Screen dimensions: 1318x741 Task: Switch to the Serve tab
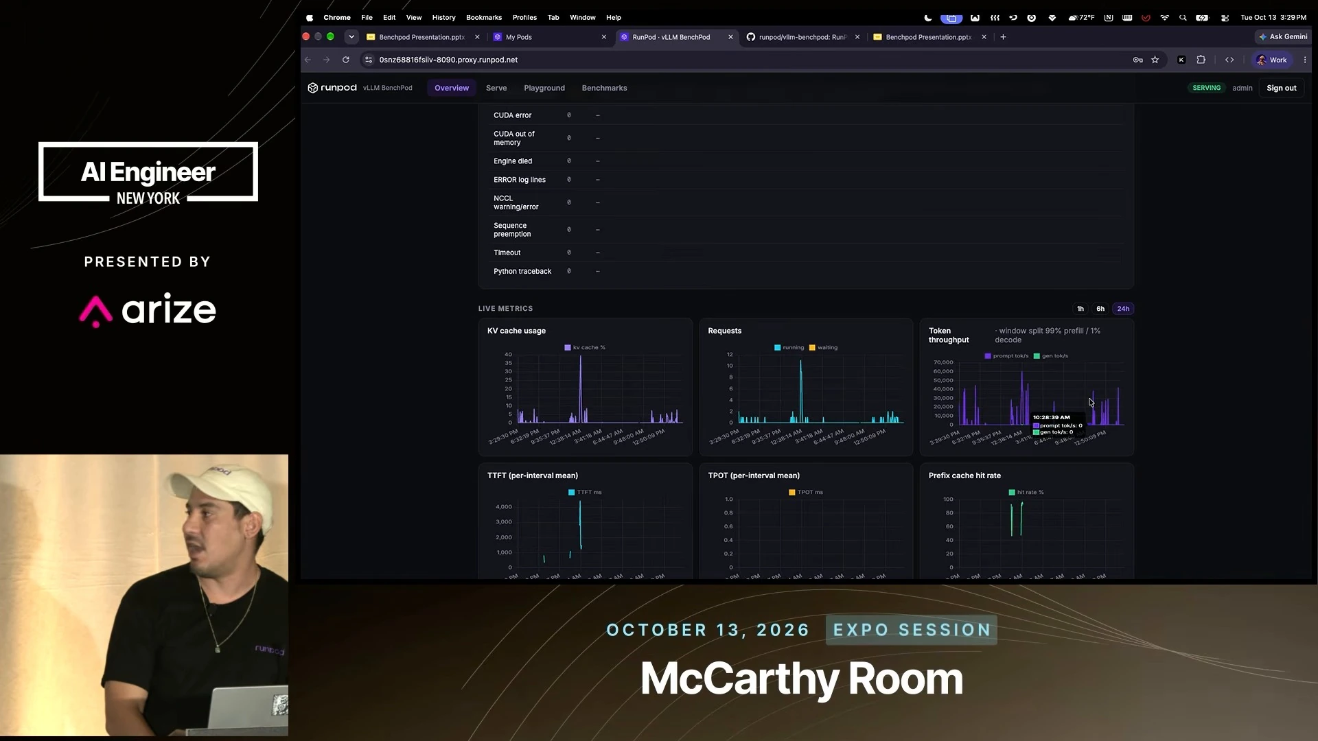click(496, 88)
